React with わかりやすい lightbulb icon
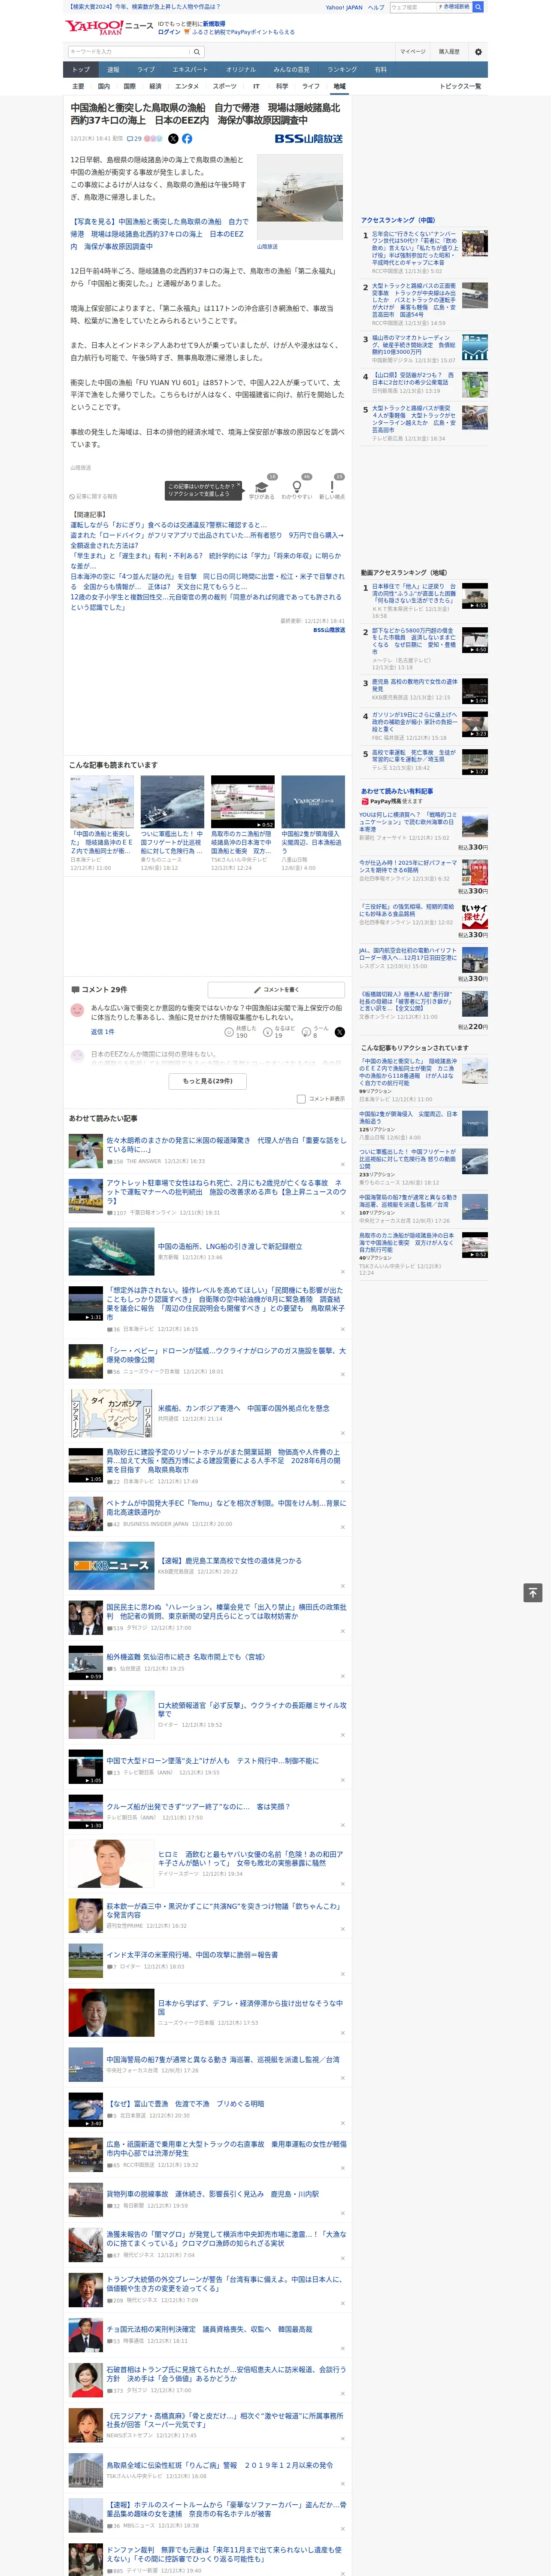Screen dimensions: 551x2576 (297, 487)
